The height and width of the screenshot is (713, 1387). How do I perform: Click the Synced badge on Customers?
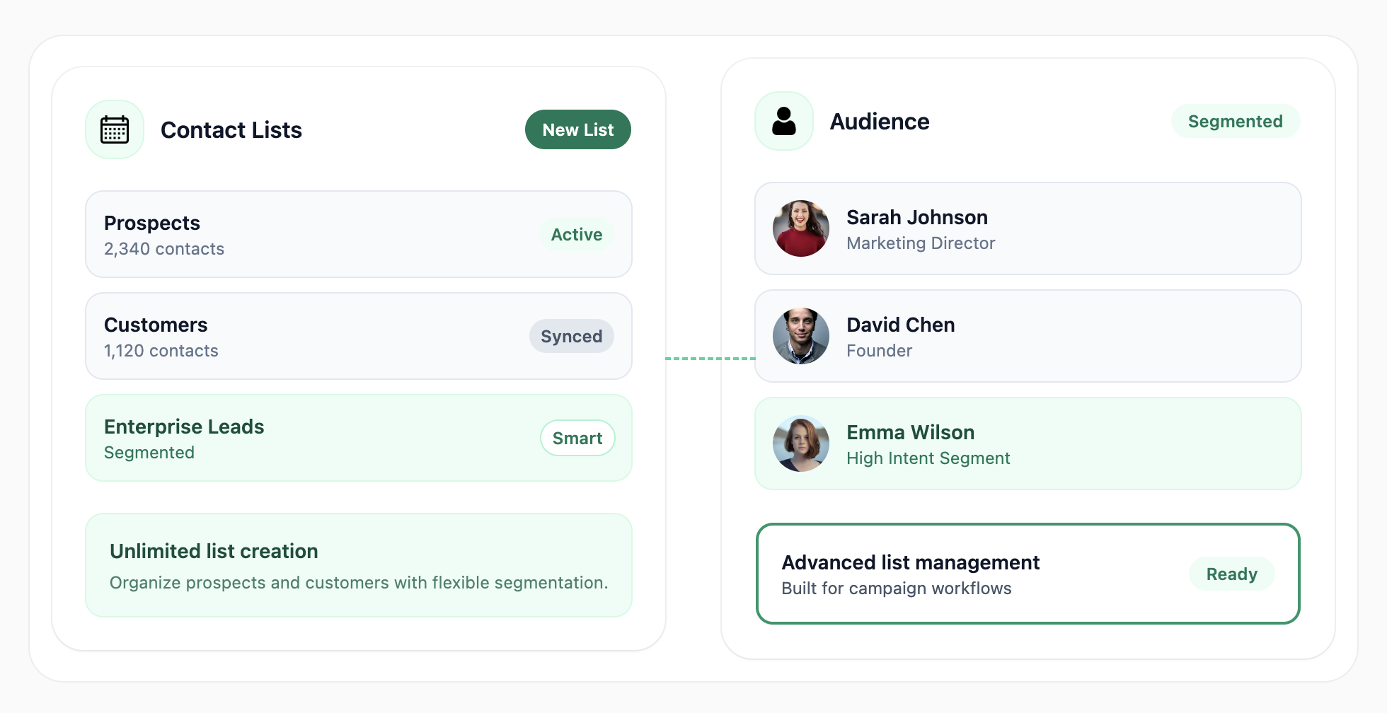(x=571, y=336)
